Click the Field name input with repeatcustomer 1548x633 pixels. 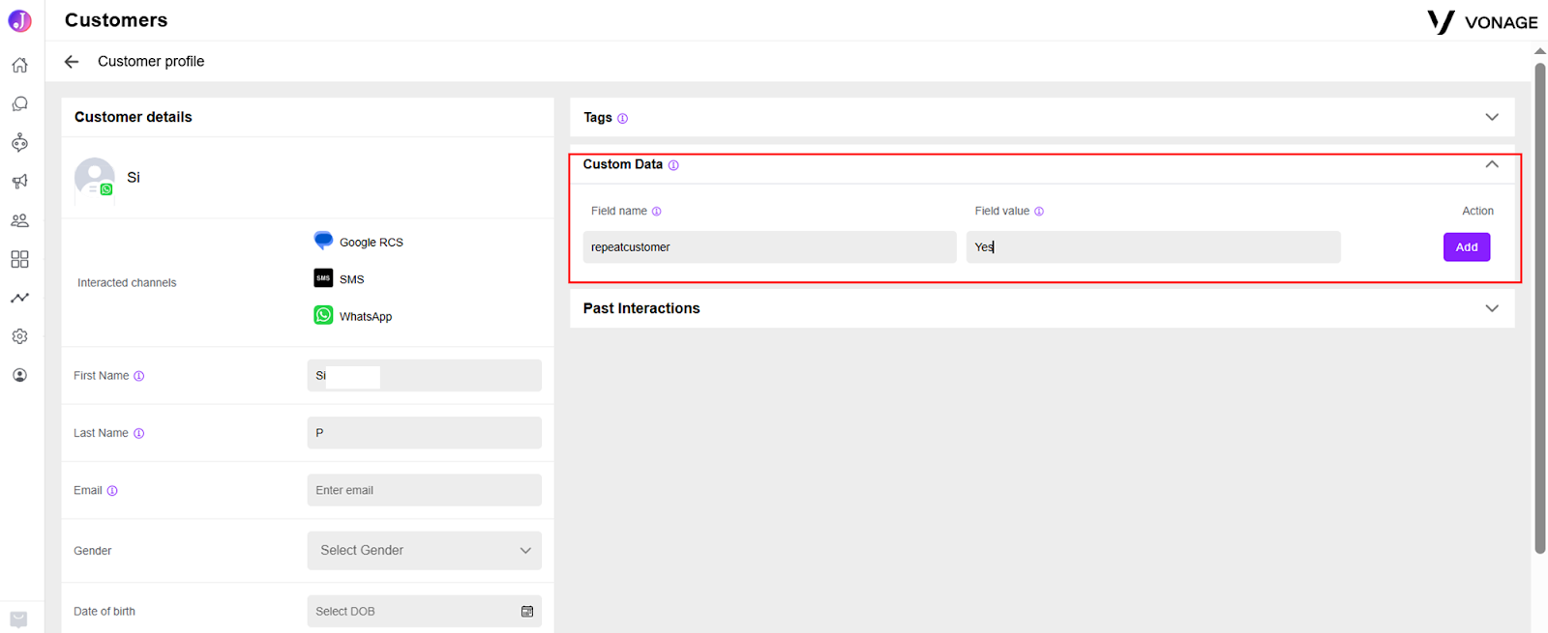coord(770,247)
